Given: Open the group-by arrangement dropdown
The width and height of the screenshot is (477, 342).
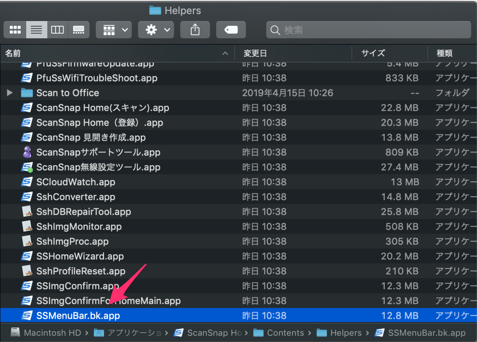Looking at the screenshot, I should (x=114, y=30).
